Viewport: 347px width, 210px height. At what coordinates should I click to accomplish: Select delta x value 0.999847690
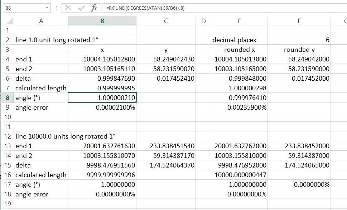coord(102,78)
